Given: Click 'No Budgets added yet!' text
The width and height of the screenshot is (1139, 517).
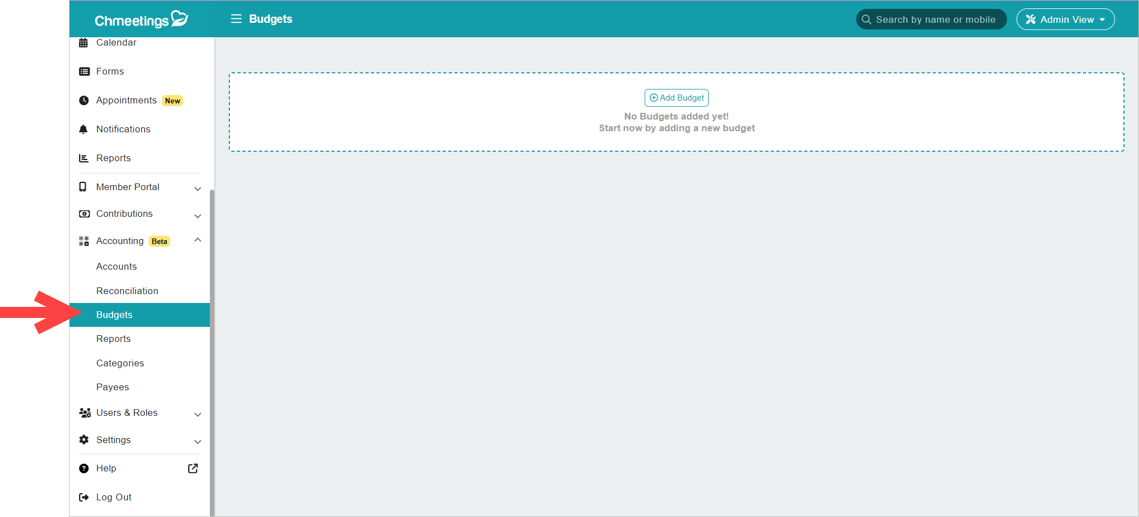Looking at the screenshot, I should pos(676,116).
